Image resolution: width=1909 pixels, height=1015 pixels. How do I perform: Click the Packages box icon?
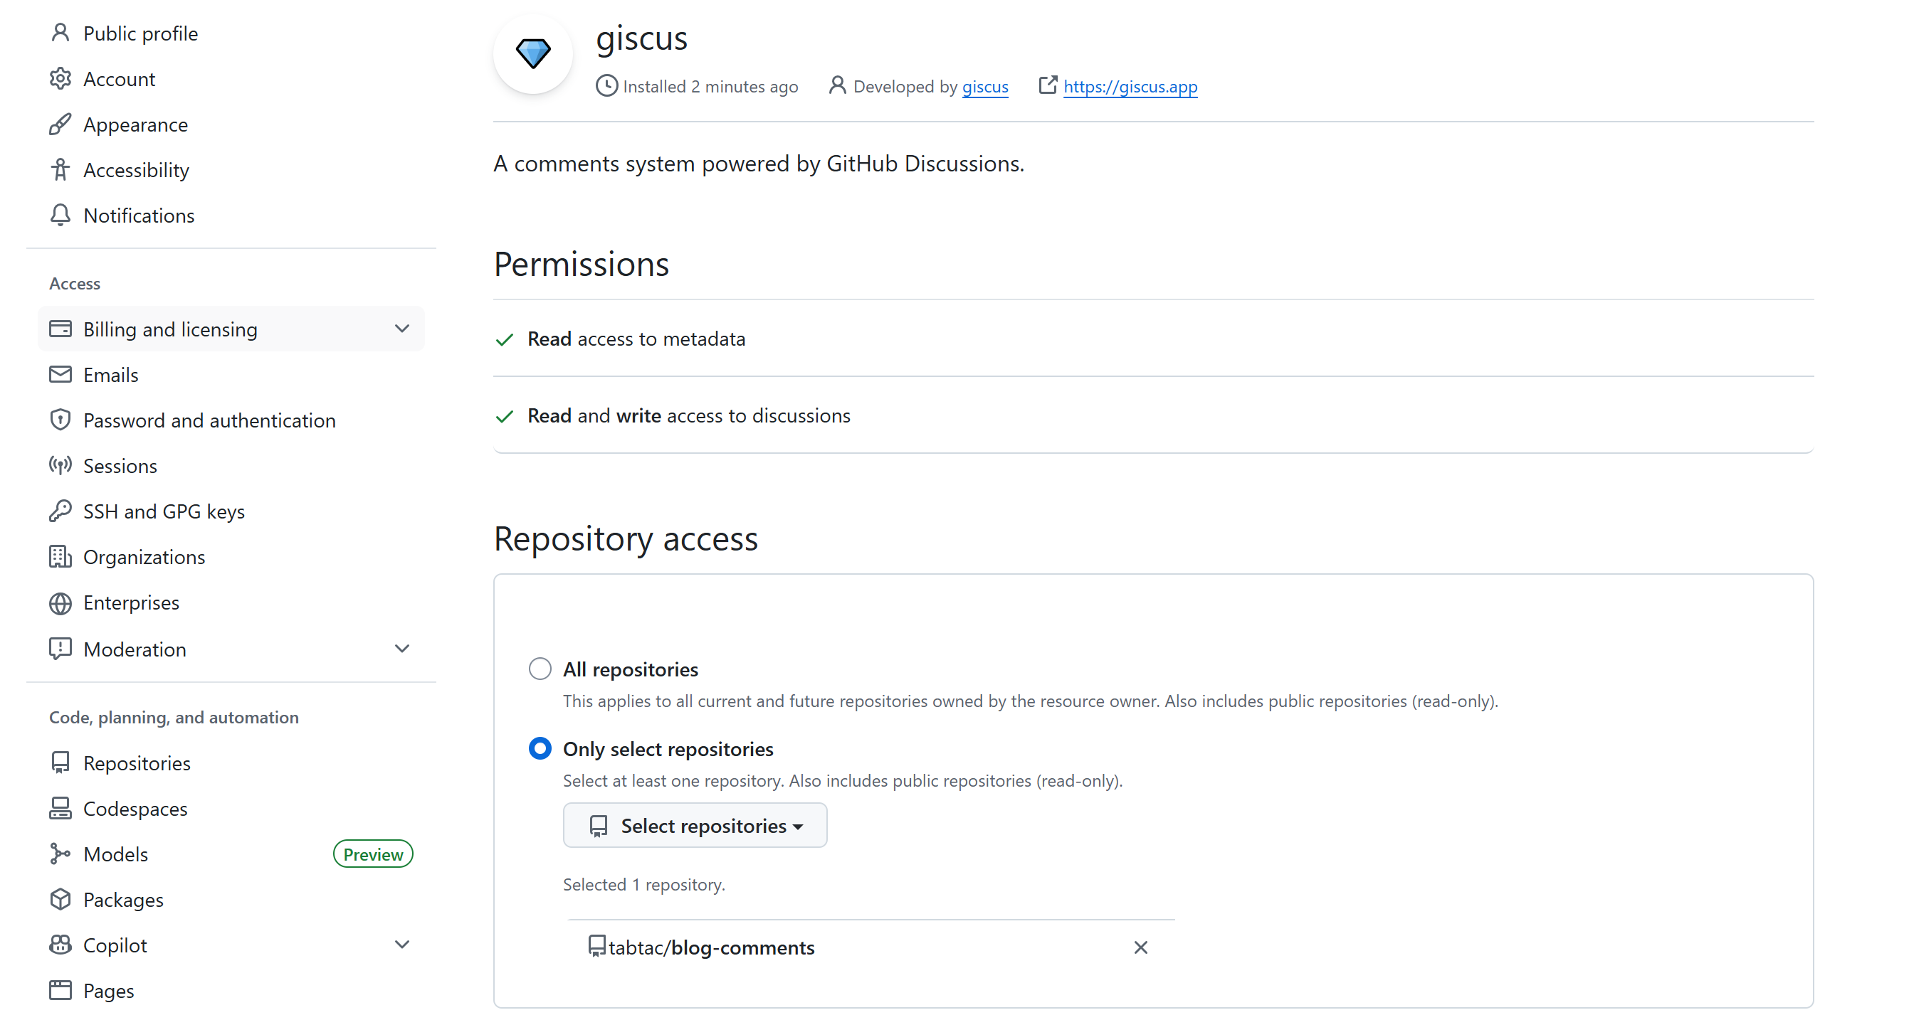tap(60, 899)
